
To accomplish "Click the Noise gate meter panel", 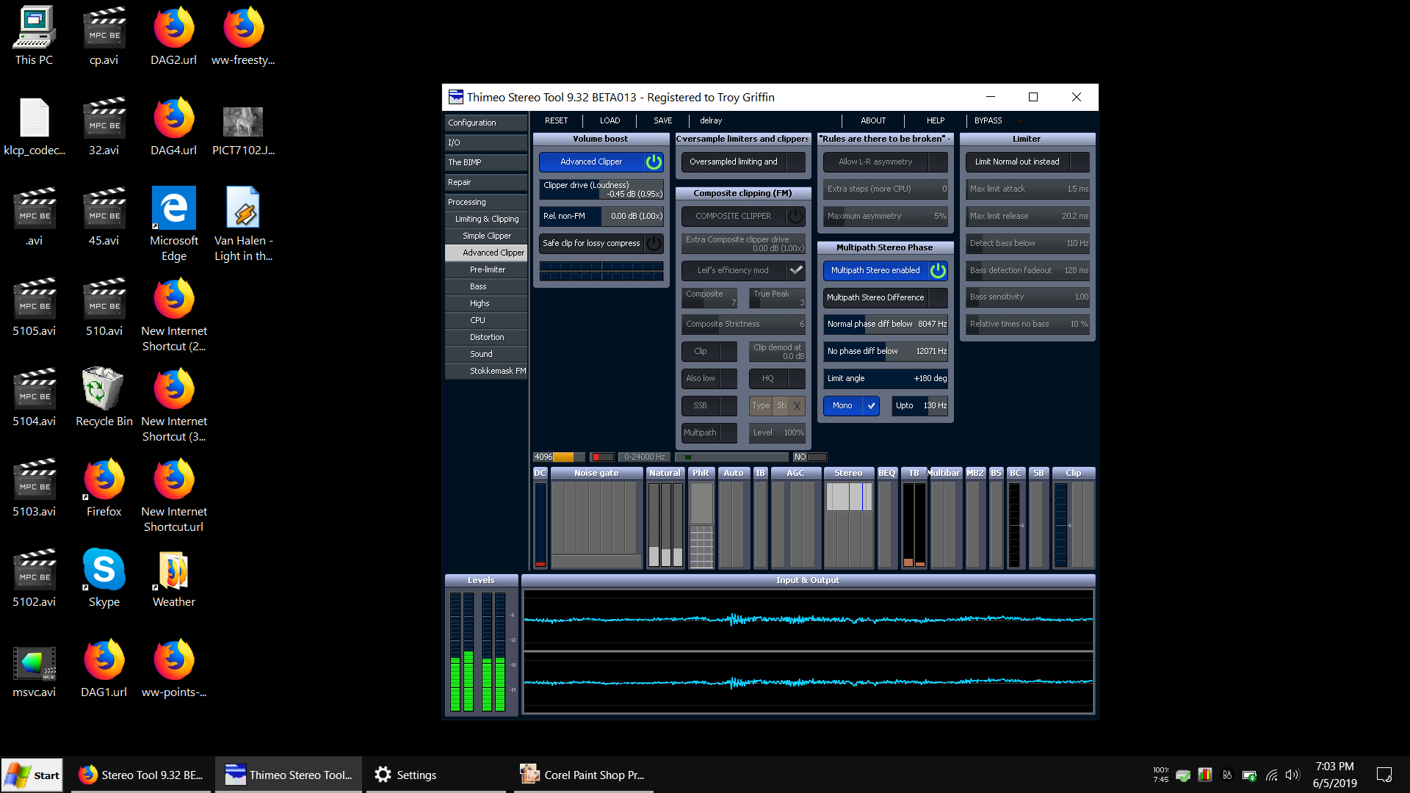I will point(596,518).
